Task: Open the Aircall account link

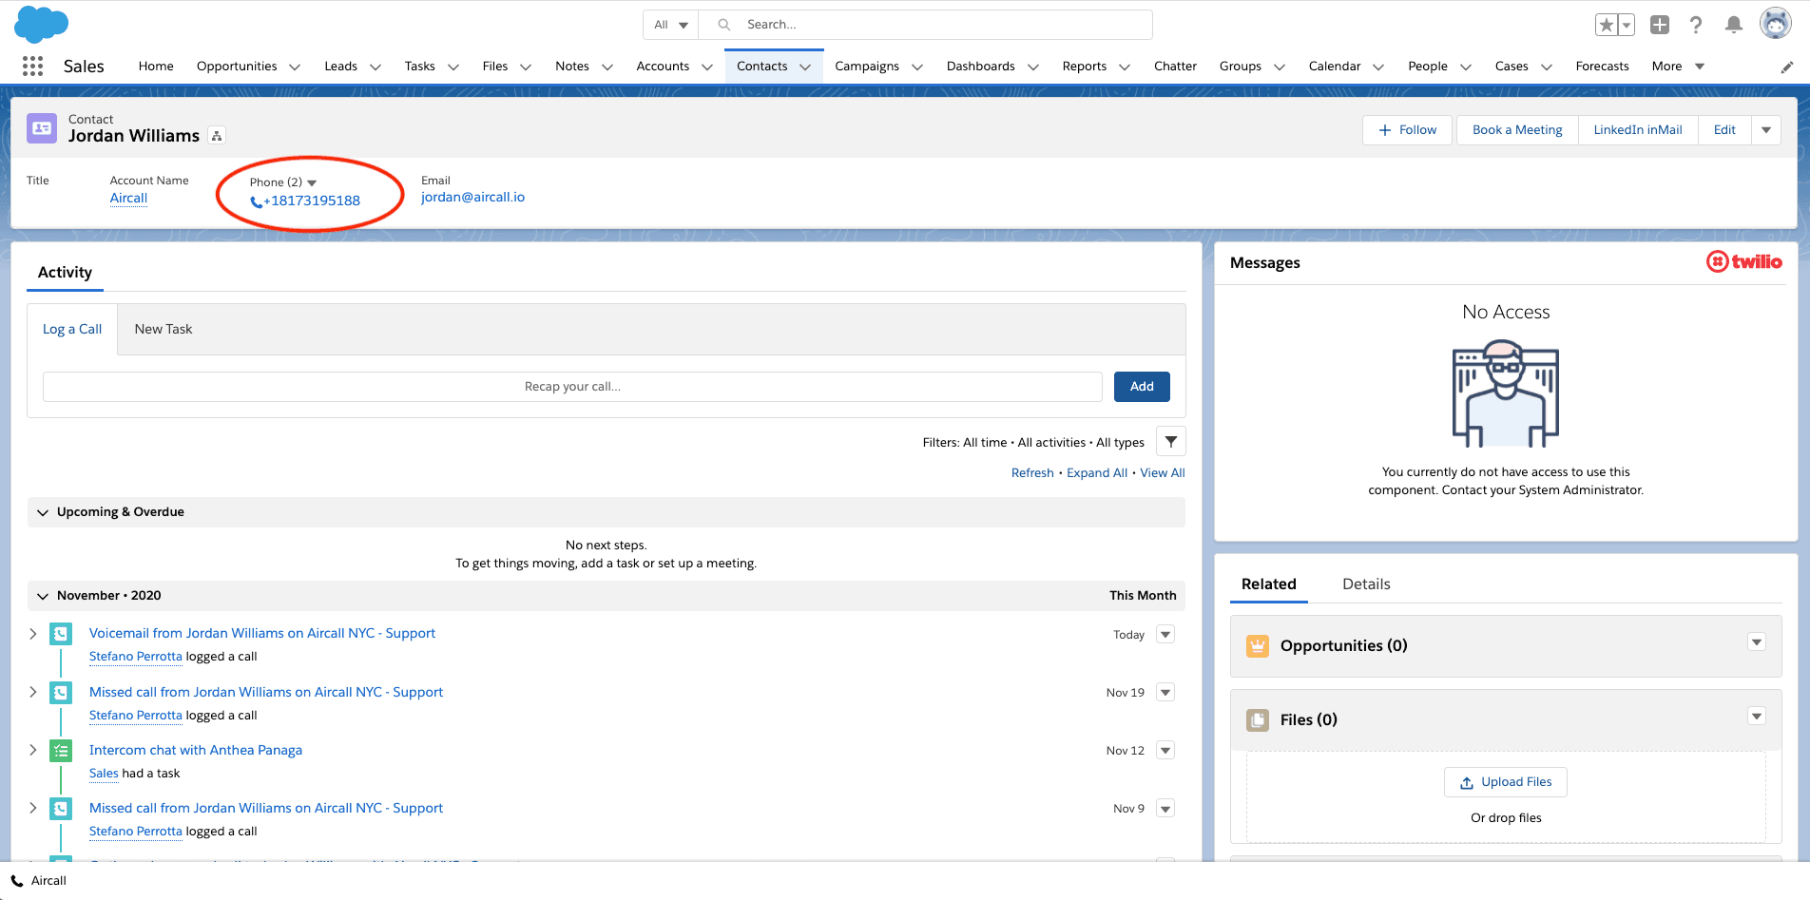Action: [x=128, y=199]
